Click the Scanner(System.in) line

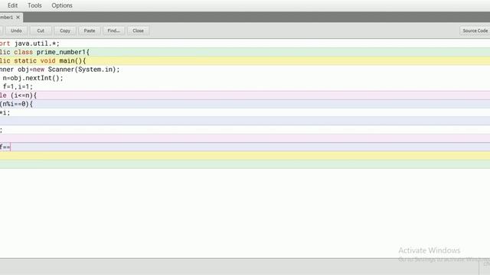point(60,70)
